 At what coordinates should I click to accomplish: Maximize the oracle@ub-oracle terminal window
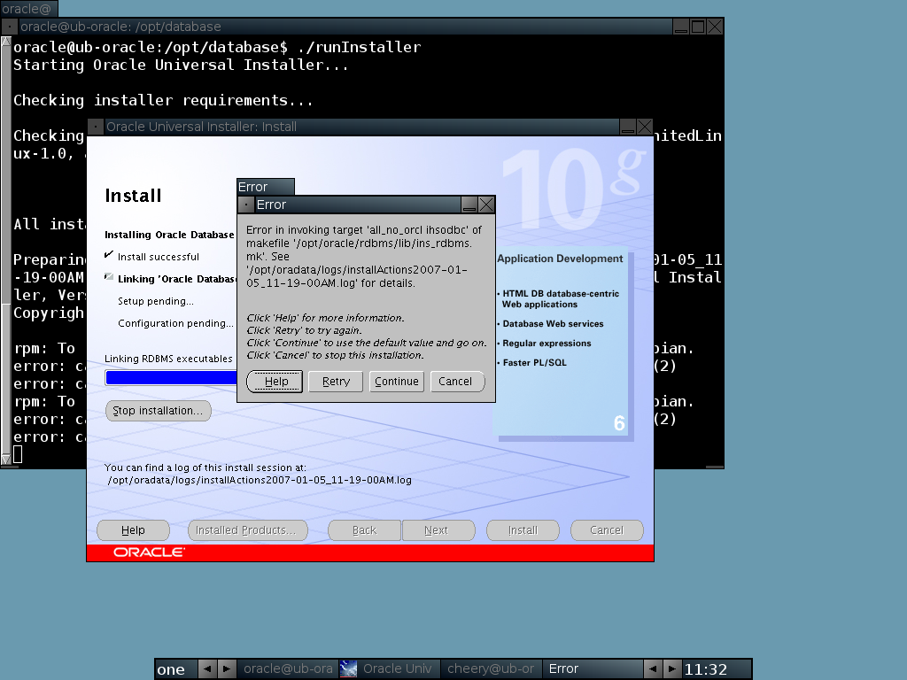pyautogui.click(x=698, y=27)
